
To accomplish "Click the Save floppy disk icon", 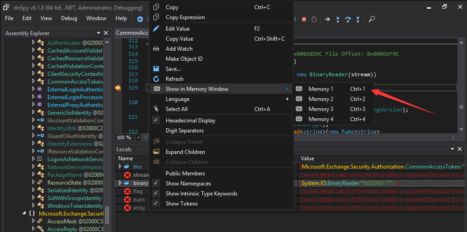I will click(156, 69).
